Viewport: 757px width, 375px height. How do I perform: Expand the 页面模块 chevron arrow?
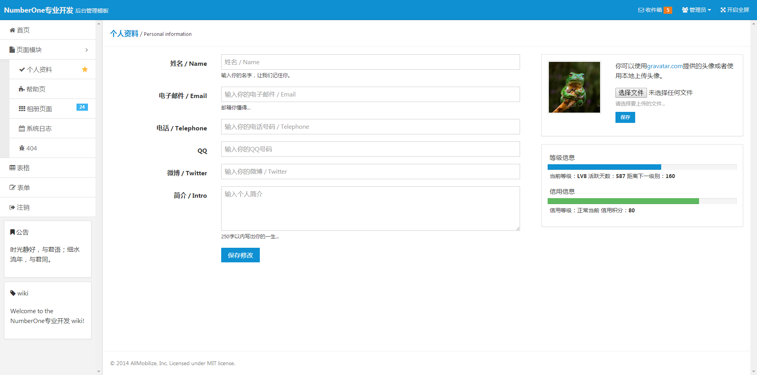[86, 50]
